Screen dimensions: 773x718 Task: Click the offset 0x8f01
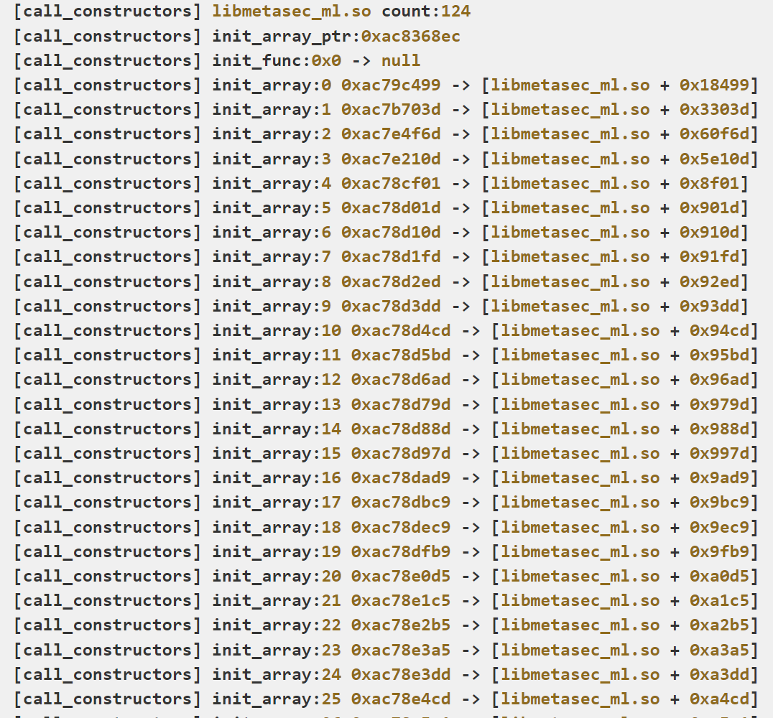tap(709, 183)
